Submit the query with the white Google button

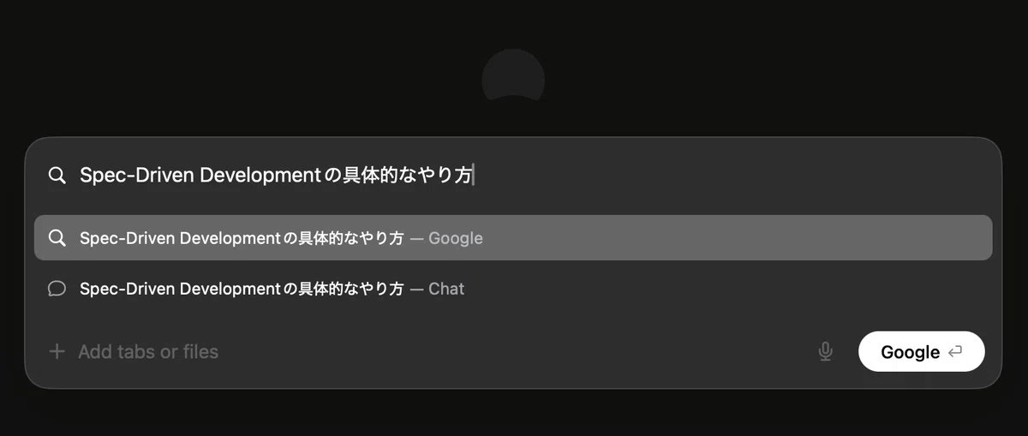(x=922, y=351)
